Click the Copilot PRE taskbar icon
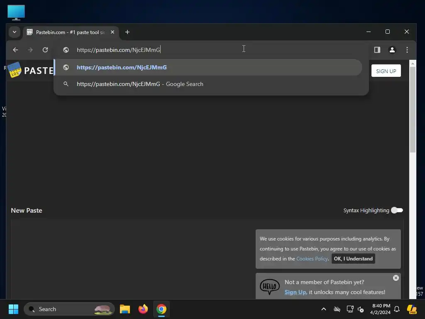 (412, 309)
